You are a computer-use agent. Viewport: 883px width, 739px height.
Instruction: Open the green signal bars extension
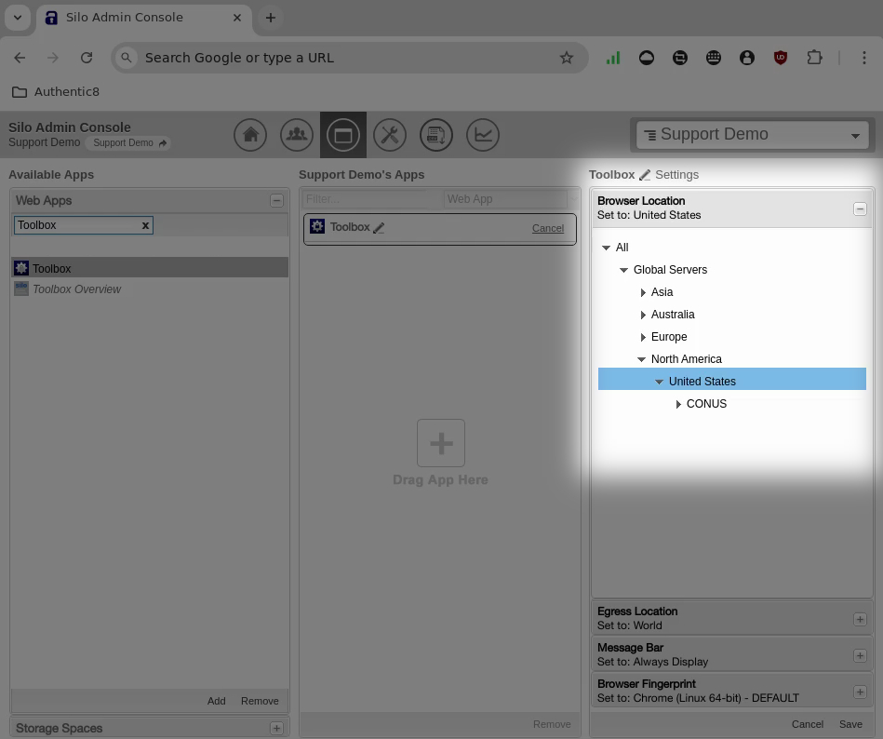tap(613, 58)
